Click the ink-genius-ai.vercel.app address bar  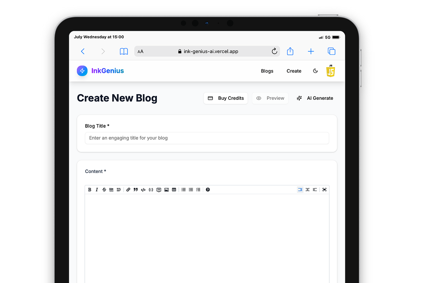pos(208,51)
